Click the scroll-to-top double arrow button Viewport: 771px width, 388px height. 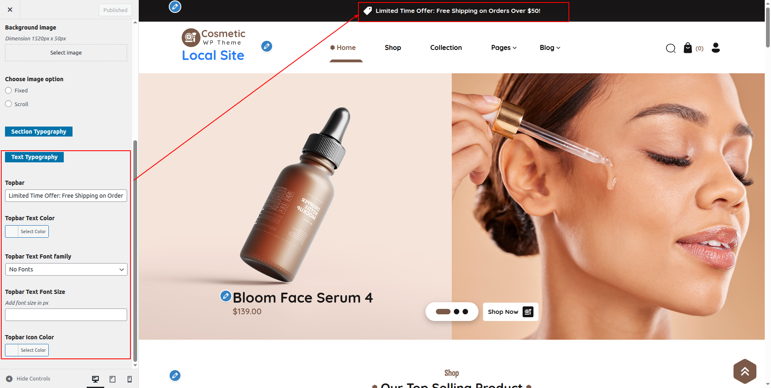pos(745,371)
